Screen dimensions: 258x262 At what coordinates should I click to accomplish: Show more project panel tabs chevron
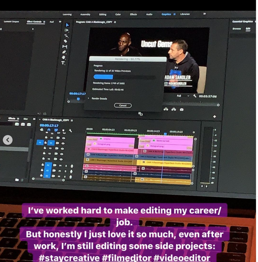pyautogui.click(x=34, y=119)
